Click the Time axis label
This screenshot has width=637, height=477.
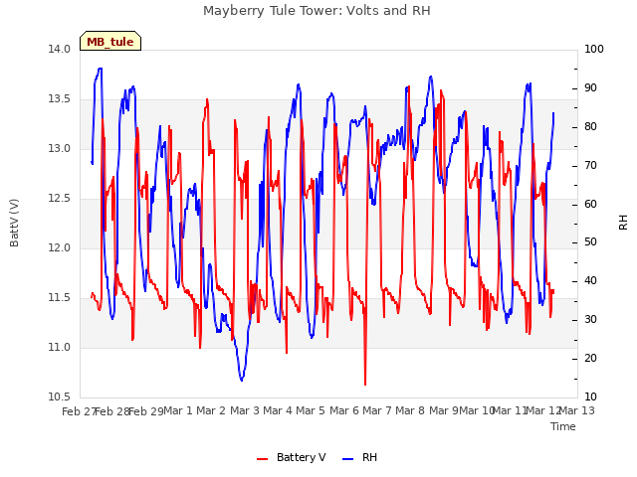coord(563,426)
